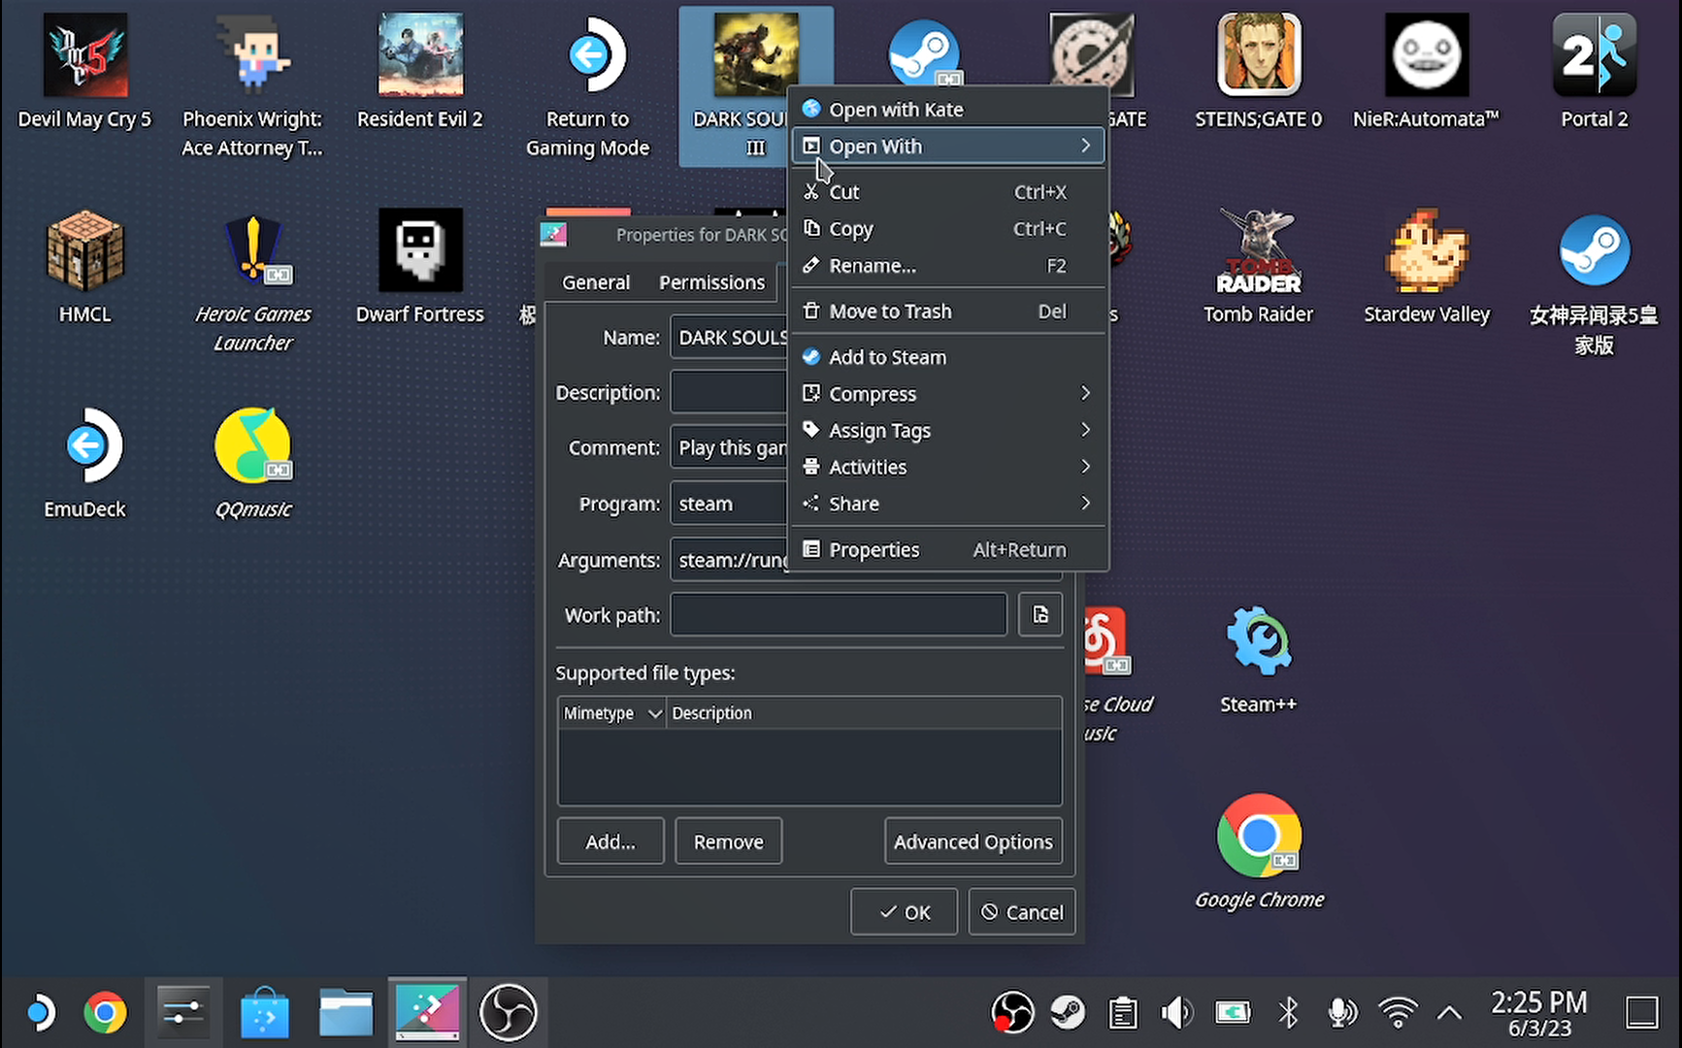Launch Chrome from the taskbar
Viewport: 1682px width, 1048px height.
tap(105, 1013)
